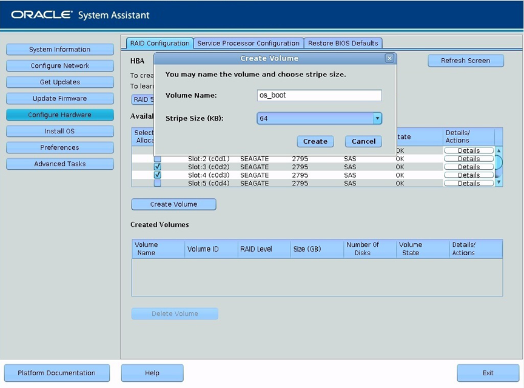Open System Information from the sidebar
The image size is (524, 388).
60,50
